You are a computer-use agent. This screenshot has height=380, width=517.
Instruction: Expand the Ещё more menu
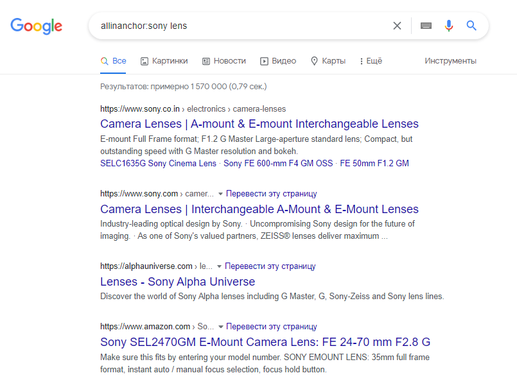(x=371, y=61)
